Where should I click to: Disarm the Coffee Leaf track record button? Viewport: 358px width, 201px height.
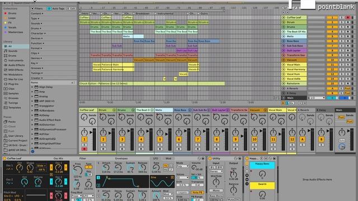pyautogui.click(x=348, y=17)
